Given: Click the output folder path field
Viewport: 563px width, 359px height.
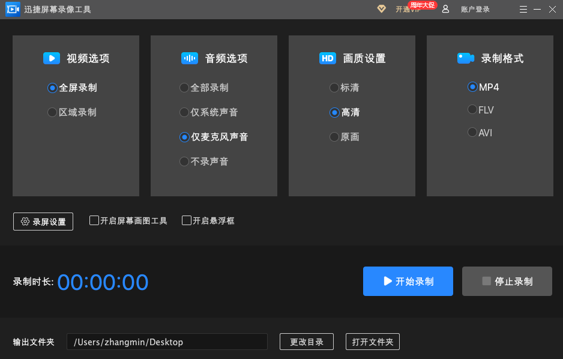Looking at the screenshot, I should click(167, 342).
